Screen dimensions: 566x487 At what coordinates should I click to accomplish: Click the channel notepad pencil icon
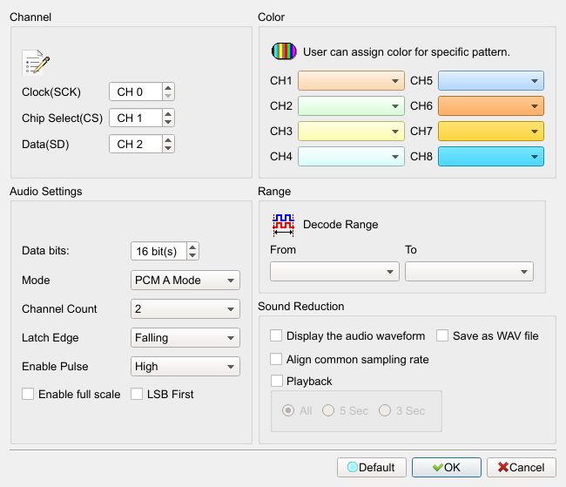click(36, 63)
